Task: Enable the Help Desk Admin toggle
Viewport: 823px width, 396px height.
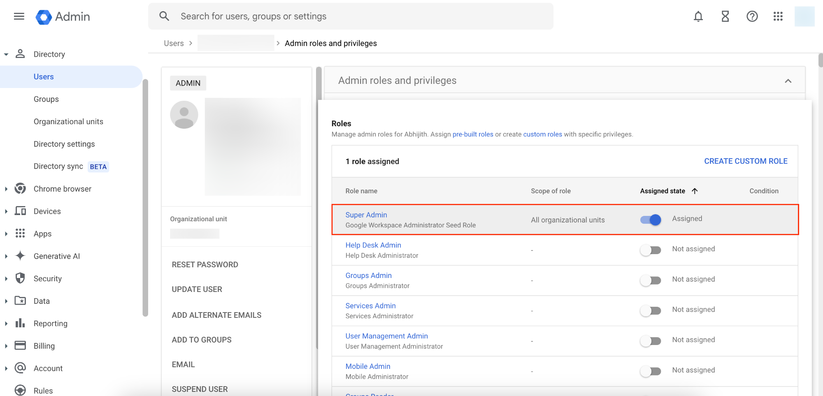Action: pos(650,250)
